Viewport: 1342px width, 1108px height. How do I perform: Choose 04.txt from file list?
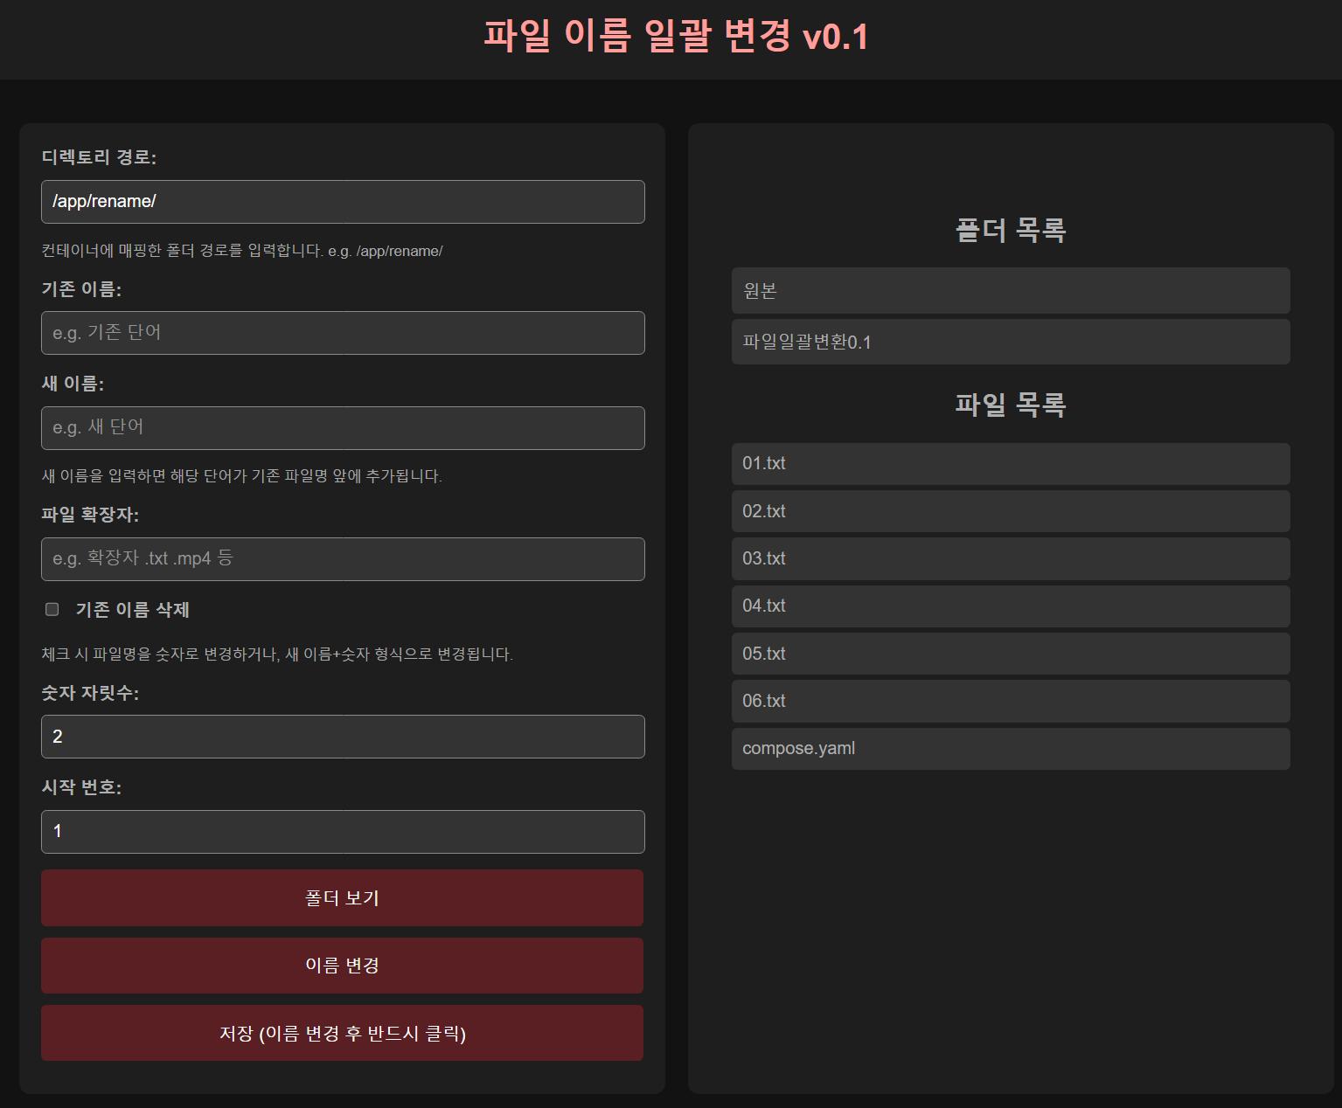click(x=1010, y=606)
